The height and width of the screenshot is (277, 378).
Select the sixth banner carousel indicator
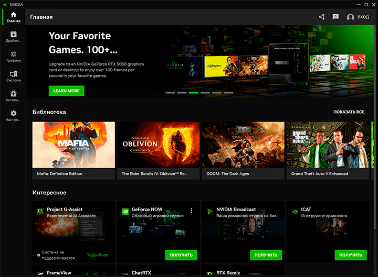(228, 93)
